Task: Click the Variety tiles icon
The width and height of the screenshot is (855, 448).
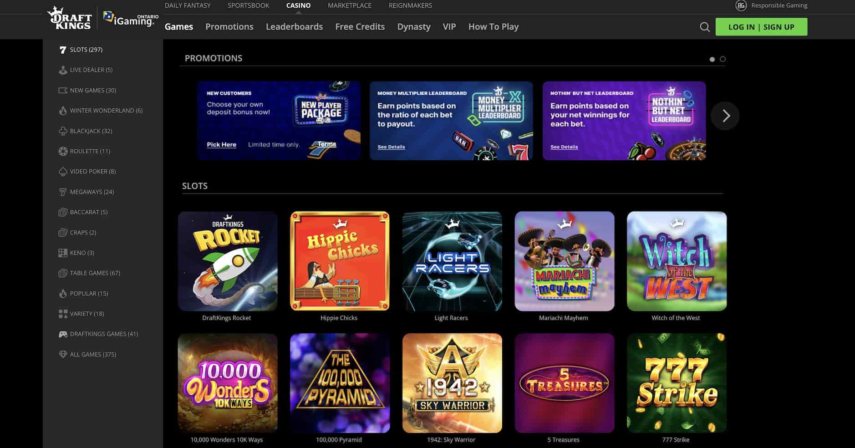Action: point(63,314)
